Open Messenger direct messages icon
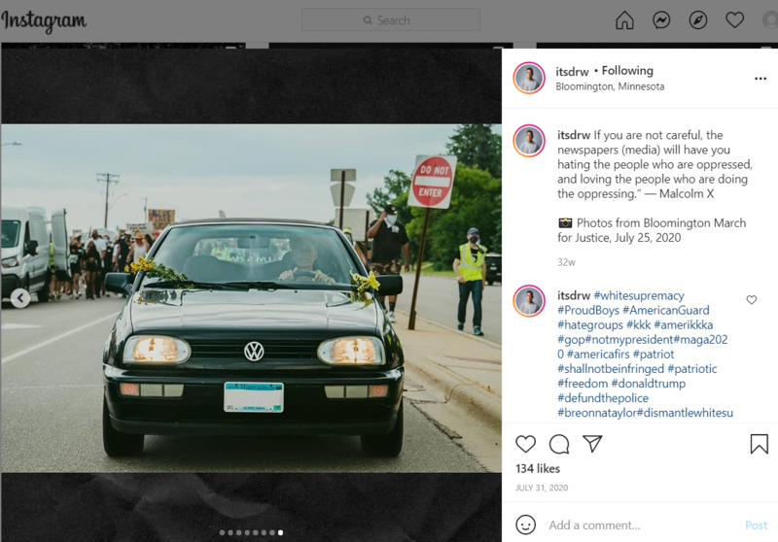The image size is (778, 542). [661, 20]
